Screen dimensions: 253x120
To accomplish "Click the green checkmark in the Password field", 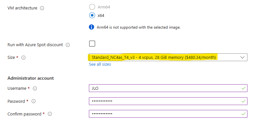I will coord(243,101).
